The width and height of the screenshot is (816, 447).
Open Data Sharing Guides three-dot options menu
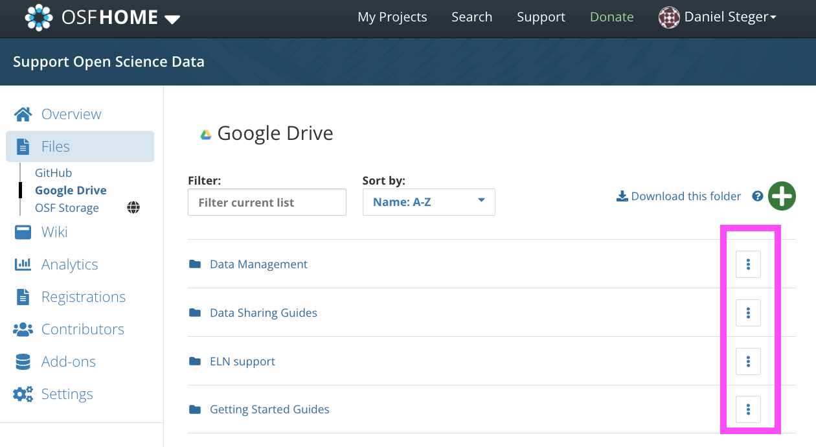748,313
